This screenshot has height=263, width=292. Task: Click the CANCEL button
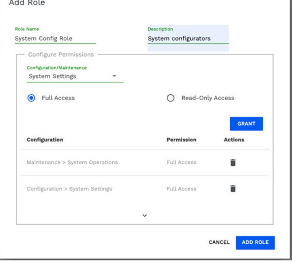tap(219, 242)
